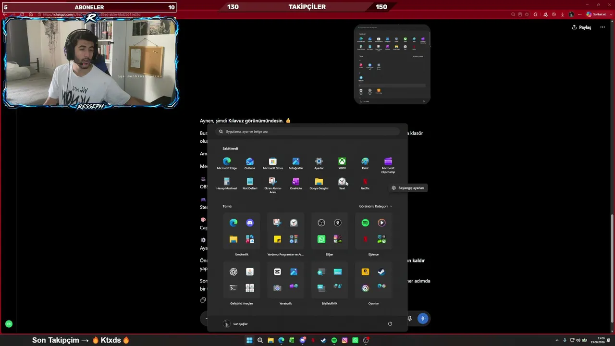
Task: Open Discord in the Üretkenlik category
Action: click(x=250, y=222)
